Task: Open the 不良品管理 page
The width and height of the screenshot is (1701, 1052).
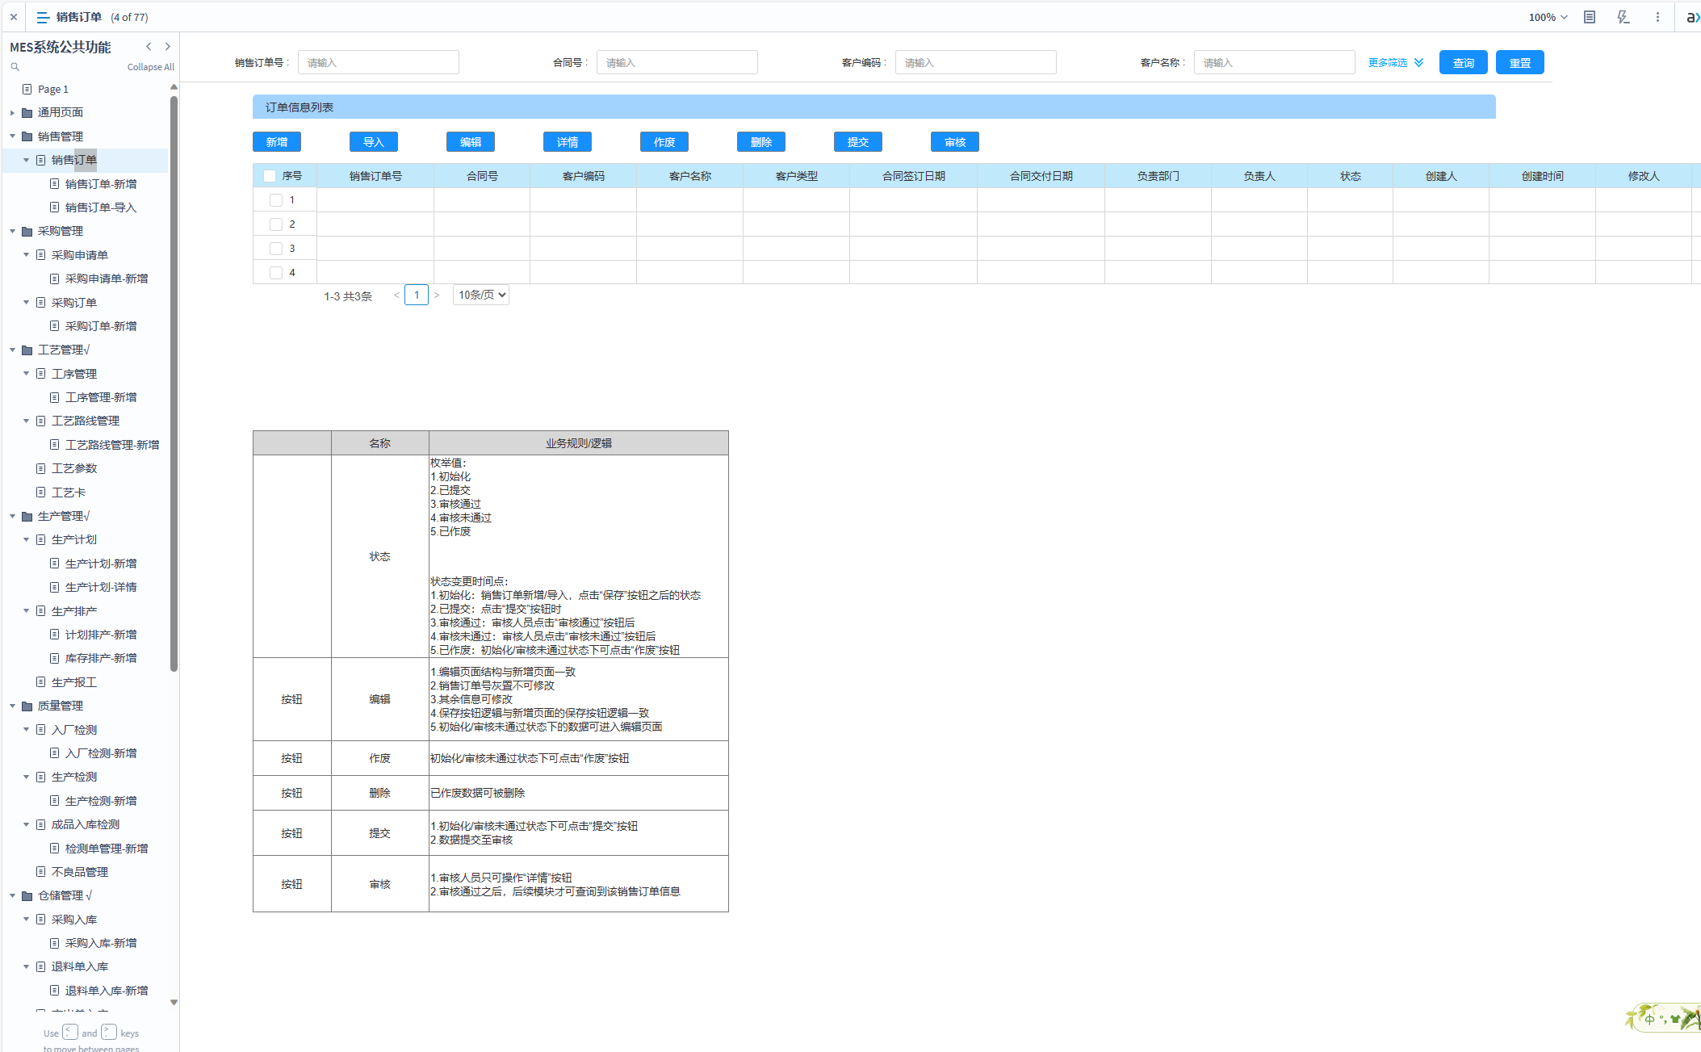Action: point(80,872)
